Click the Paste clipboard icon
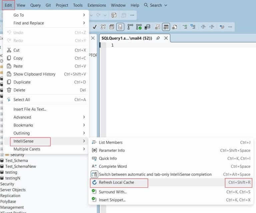 [9, 66]
